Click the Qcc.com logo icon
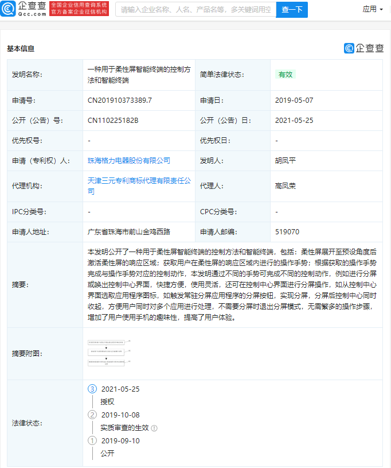 [8, 9]
